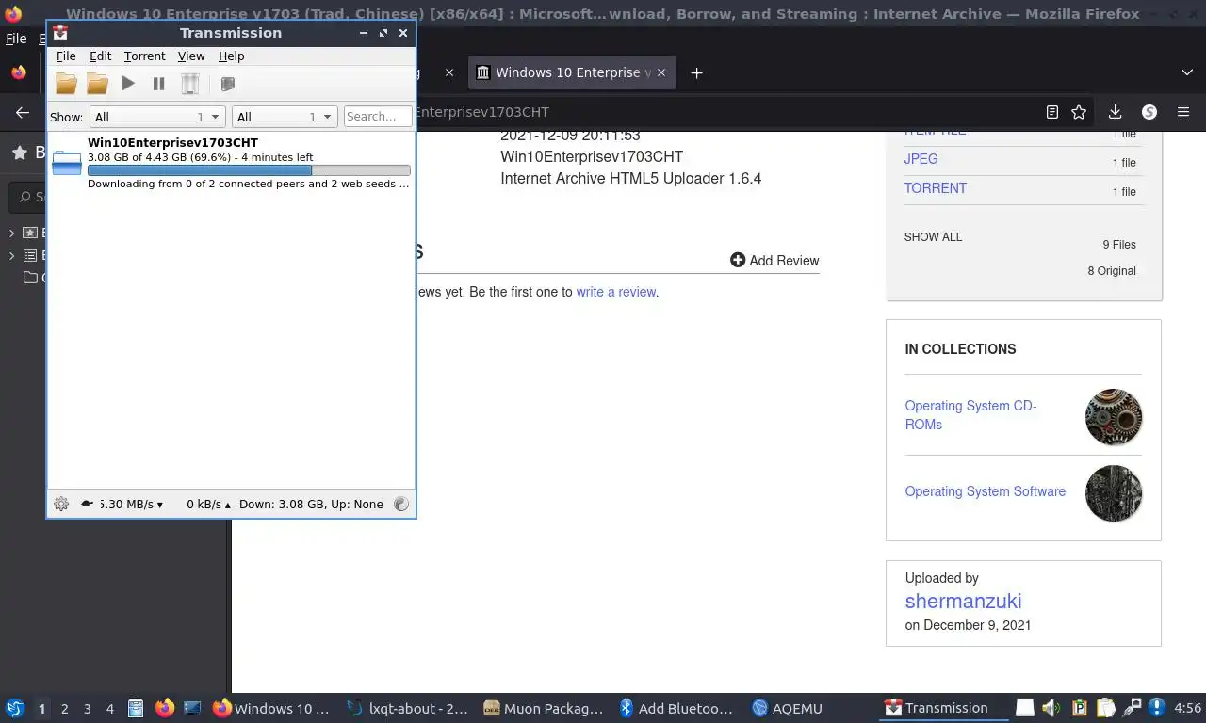Click the Bookmarks sidebar star header
The image size is (1206, 723).
tap(19, 153)
